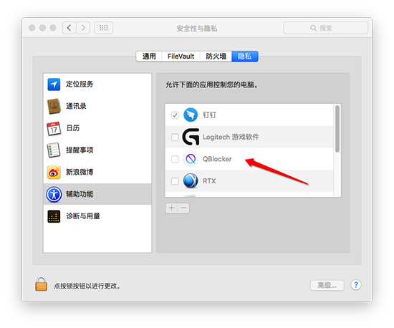The height and width of the screenshot is (328, 394).
Task: Select 提醒事项 text in sidebar
Action: coord(80,150)
